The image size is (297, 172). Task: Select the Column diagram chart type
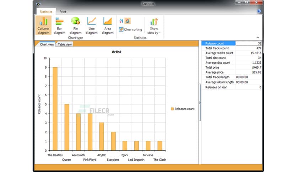pyautogui.click(x=43, y=25)
